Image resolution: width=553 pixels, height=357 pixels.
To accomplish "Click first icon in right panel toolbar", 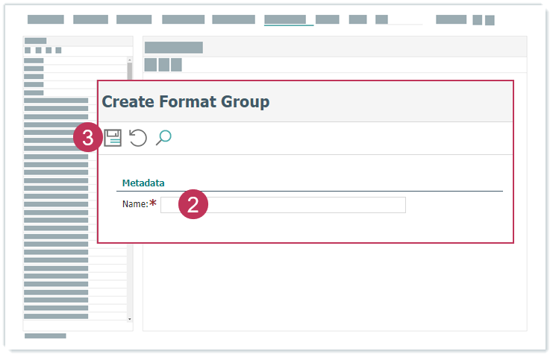I will [x=150, y=65].
